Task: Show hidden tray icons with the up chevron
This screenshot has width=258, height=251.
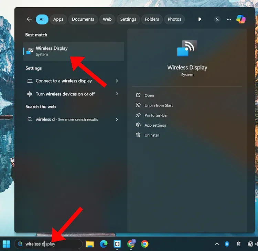Action: click(217, 244)
